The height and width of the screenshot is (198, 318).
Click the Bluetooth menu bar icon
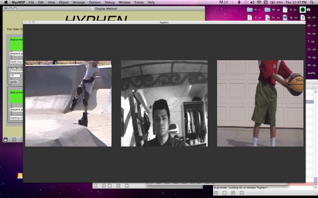click(233, 2)
